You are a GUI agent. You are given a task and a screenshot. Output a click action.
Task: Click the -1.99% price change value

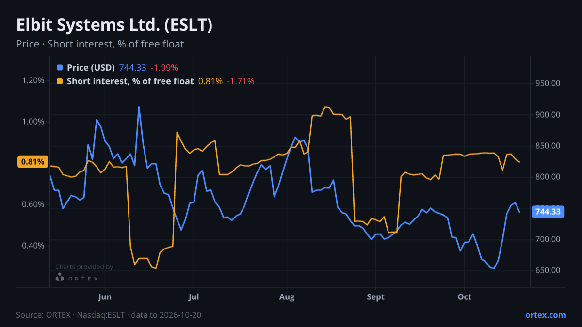(x=164, y=67)
